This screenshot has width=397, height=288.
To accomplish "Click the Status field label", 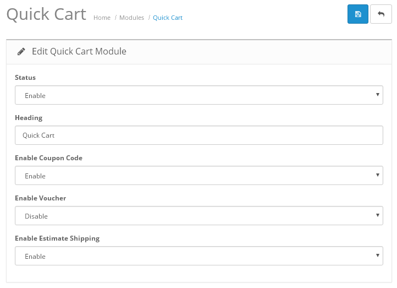I will [25, 77].
